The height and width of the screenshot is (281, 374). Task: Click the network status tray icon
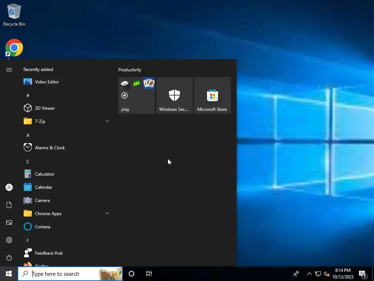click(x=318, y=274)
